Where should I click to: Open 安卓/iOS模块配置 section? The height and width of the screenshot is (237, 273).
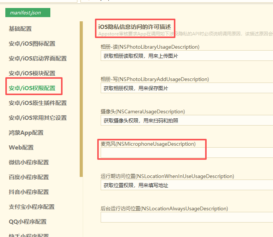coord(32,73)
